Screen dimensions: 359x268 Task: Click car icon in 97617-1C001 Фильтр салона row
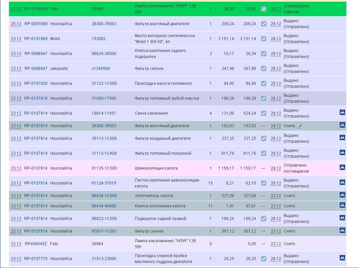point(342,230)
